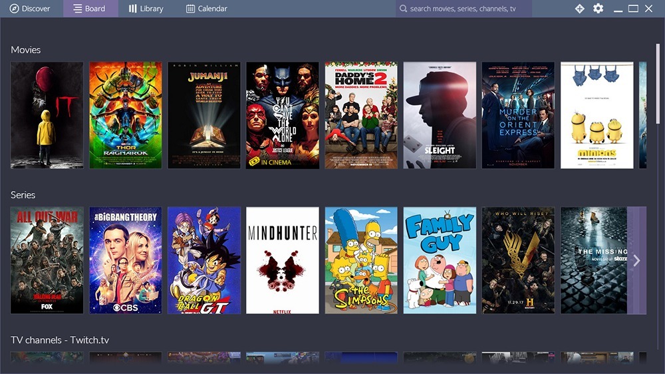Open the Discover tab
665x374 pixels.
(31, 9)
